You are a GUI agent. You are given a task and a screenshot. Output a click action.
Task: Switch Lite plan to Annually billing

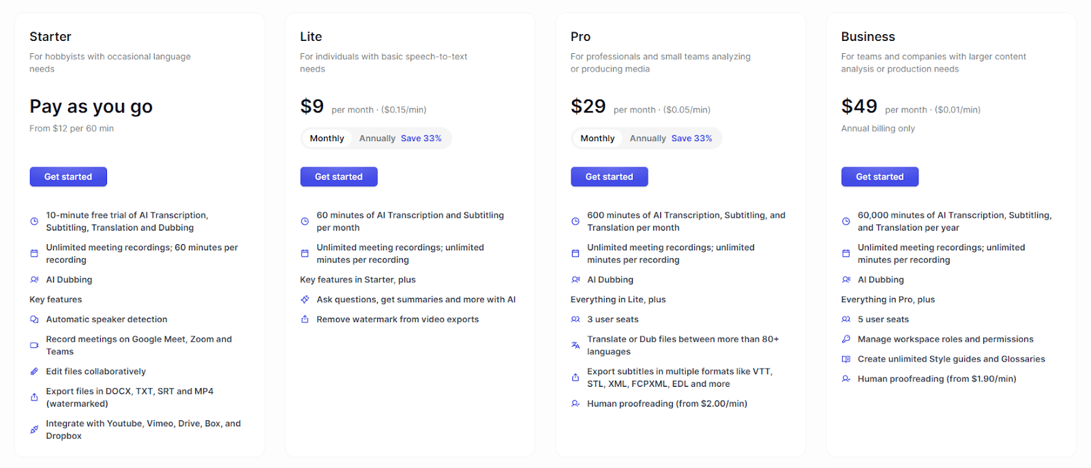point(377,138)
